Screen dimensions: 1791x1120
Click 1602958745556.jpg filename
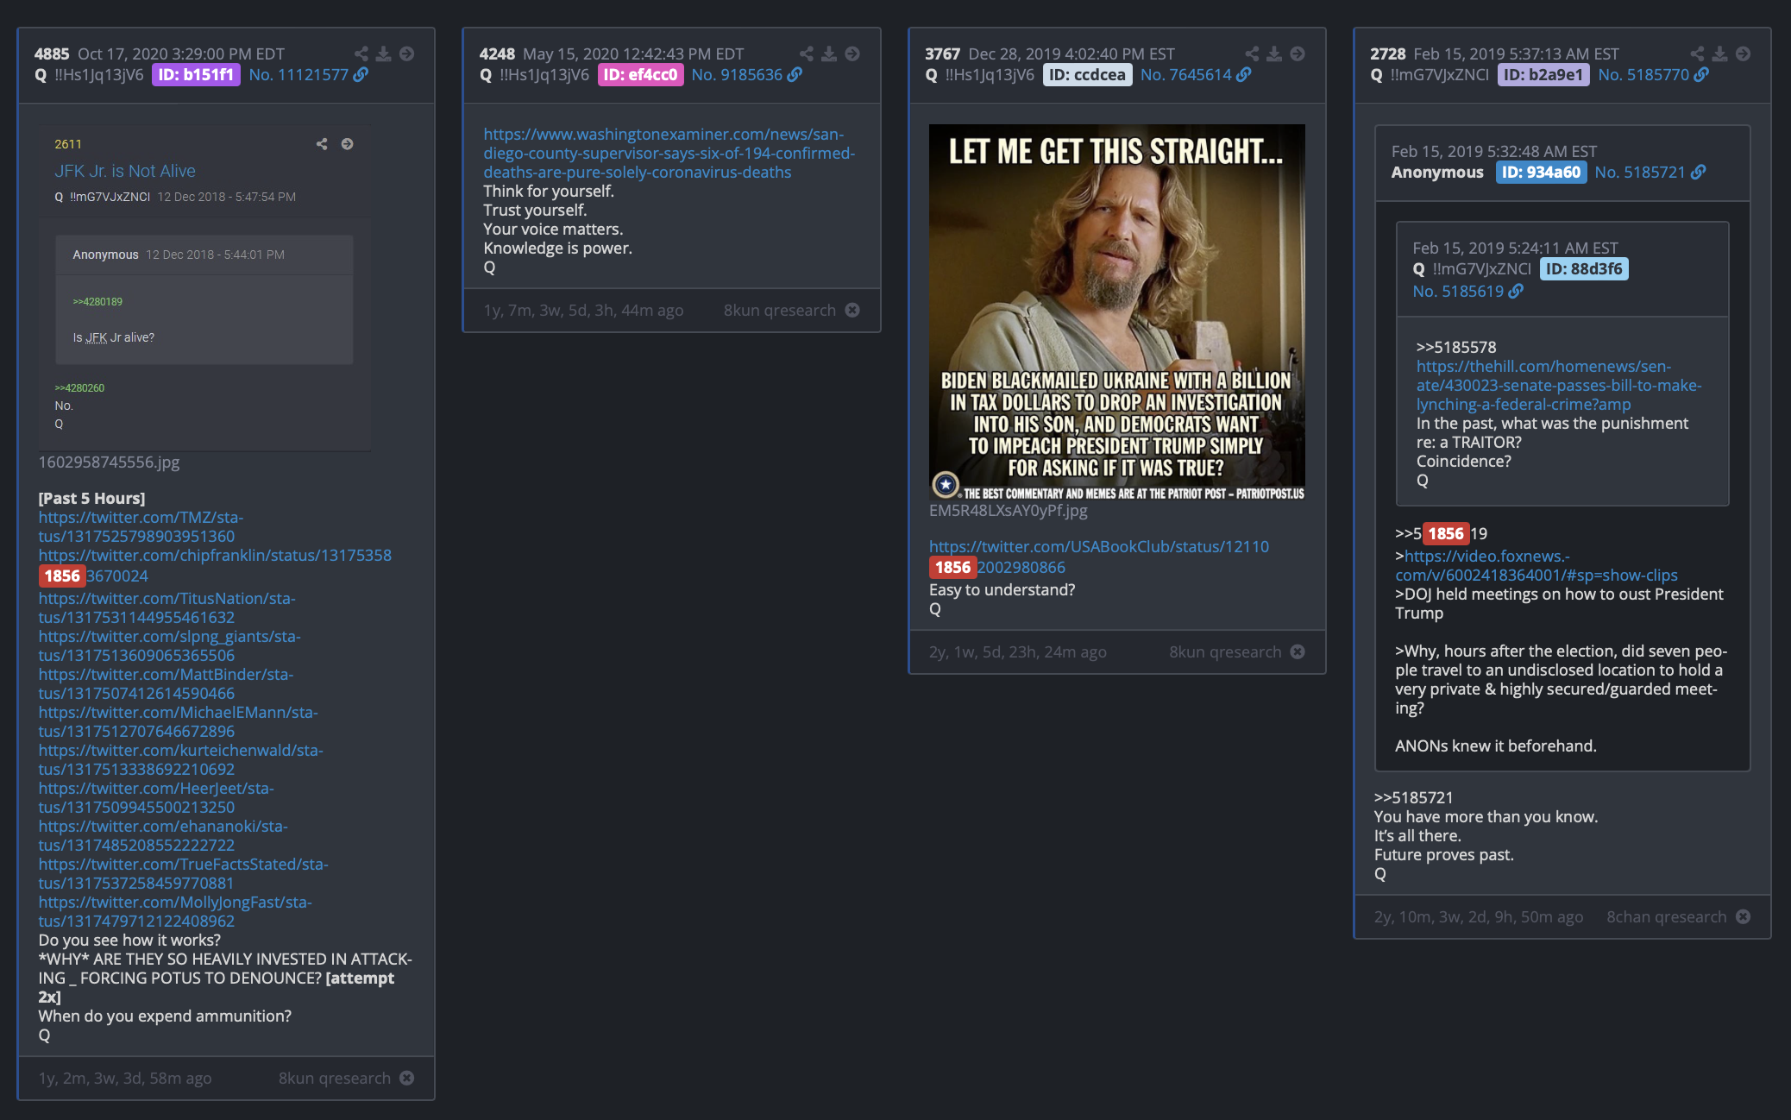coord(109,462)
